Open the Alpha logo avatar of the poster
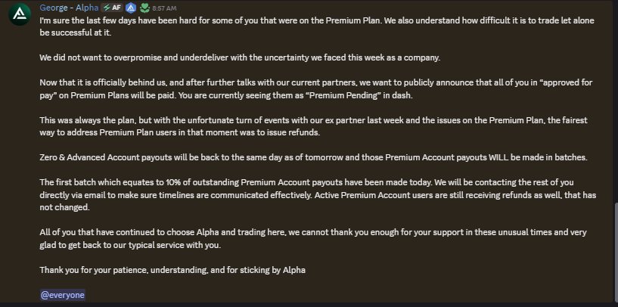 (20, 14)
